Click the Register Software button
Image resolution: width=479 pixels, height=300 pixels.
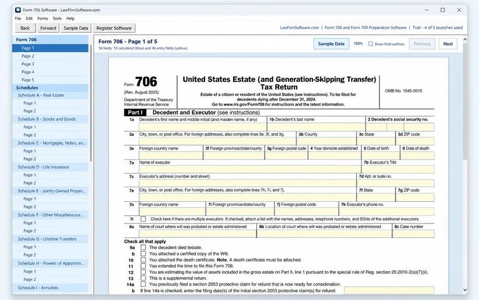[x=114, y=28]
